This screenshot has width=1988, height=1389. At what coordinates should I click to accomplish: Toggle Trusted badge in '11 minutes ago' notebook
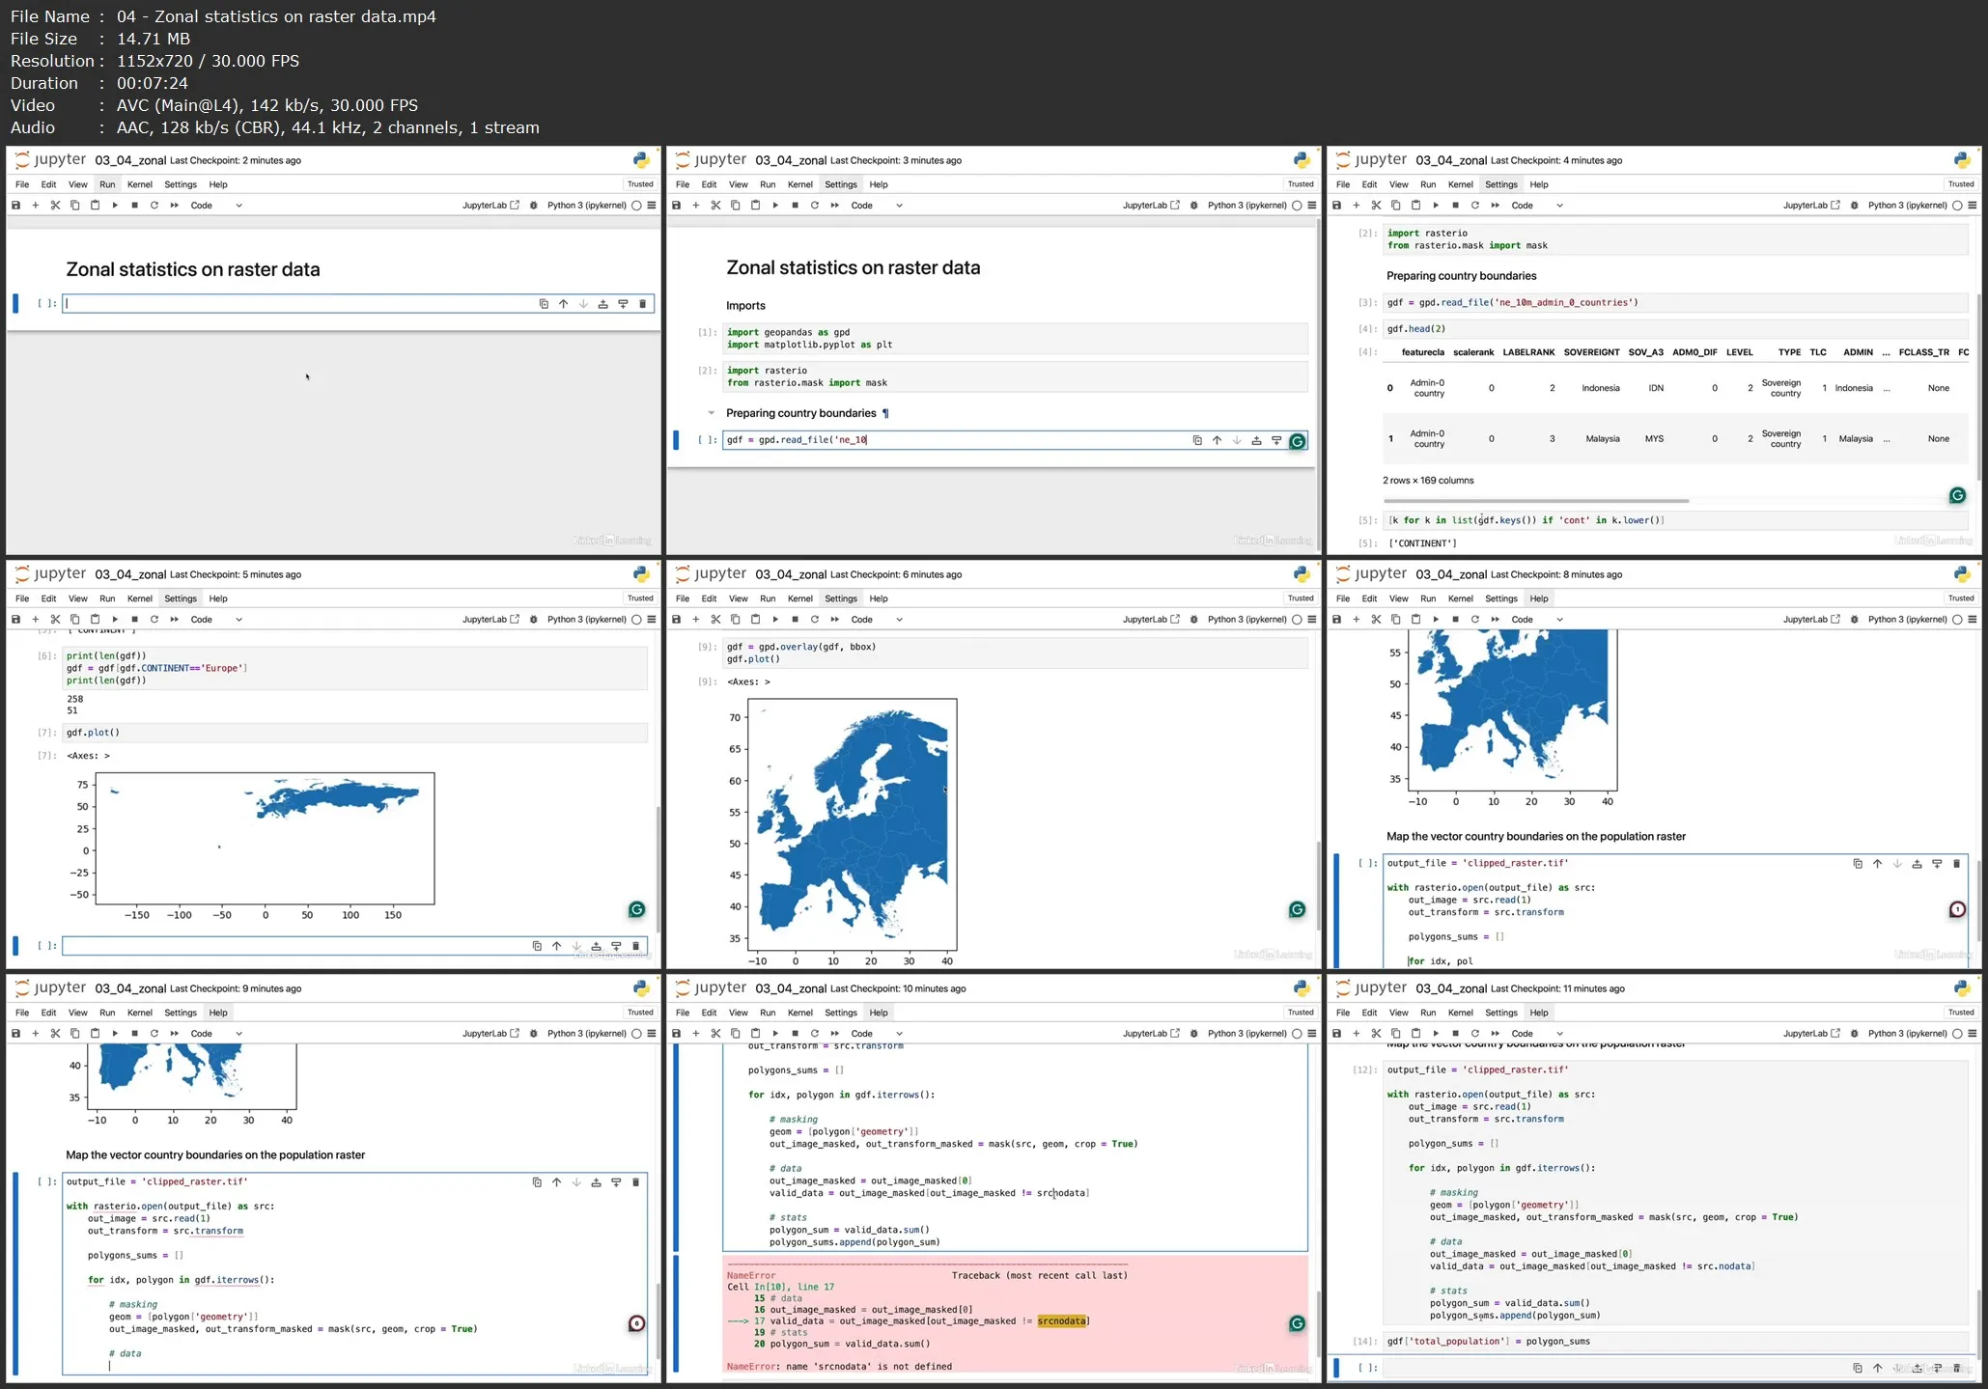tap(1960, 1013)
